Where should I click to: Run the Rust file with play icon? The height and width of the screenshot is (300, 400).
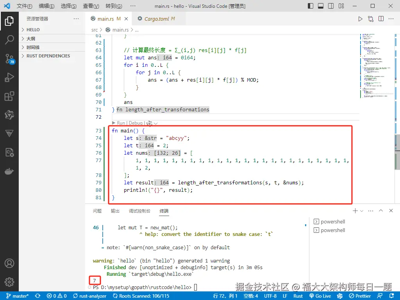pyautogui.click(x=360, y=19)
